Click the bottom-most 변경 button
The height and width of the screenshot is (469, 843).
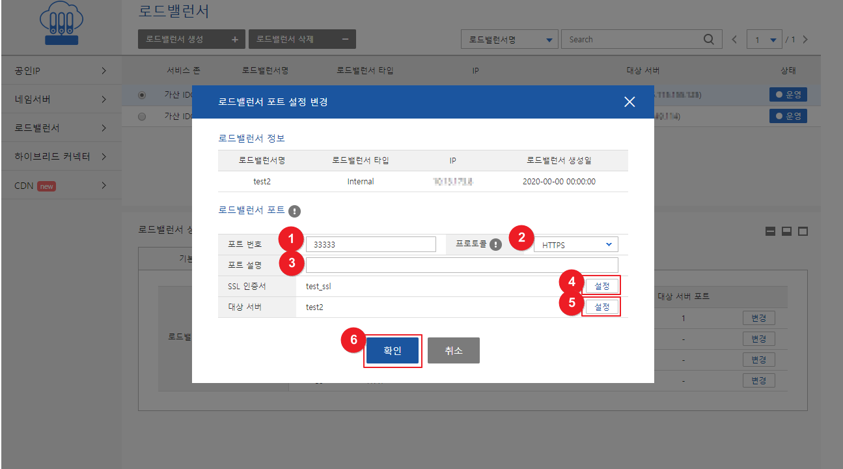tap(759, 380)
